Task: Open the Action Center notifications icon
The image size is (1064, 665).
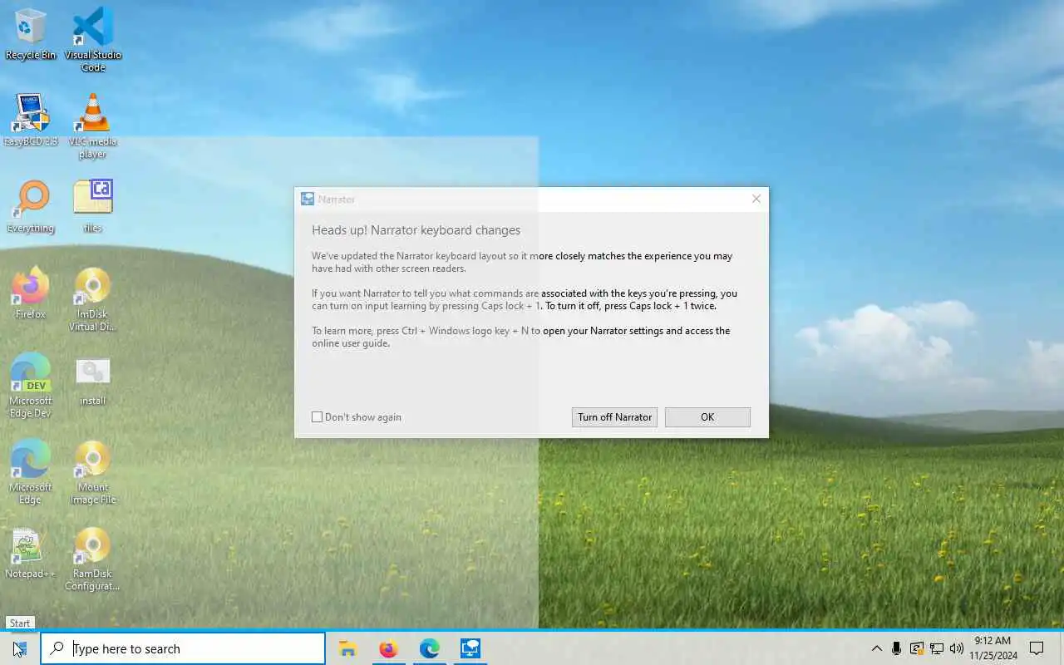Action: click(x=1037, y=648)
